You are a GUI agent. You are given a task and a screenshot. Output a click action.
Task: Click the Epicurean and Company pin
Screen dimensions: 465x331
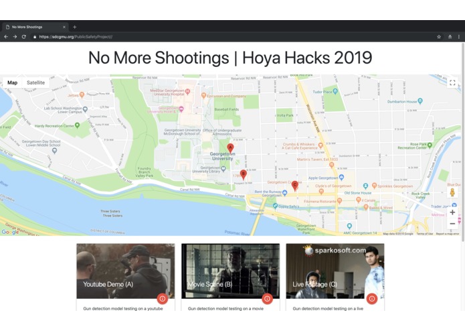click(x=203, y=95)
